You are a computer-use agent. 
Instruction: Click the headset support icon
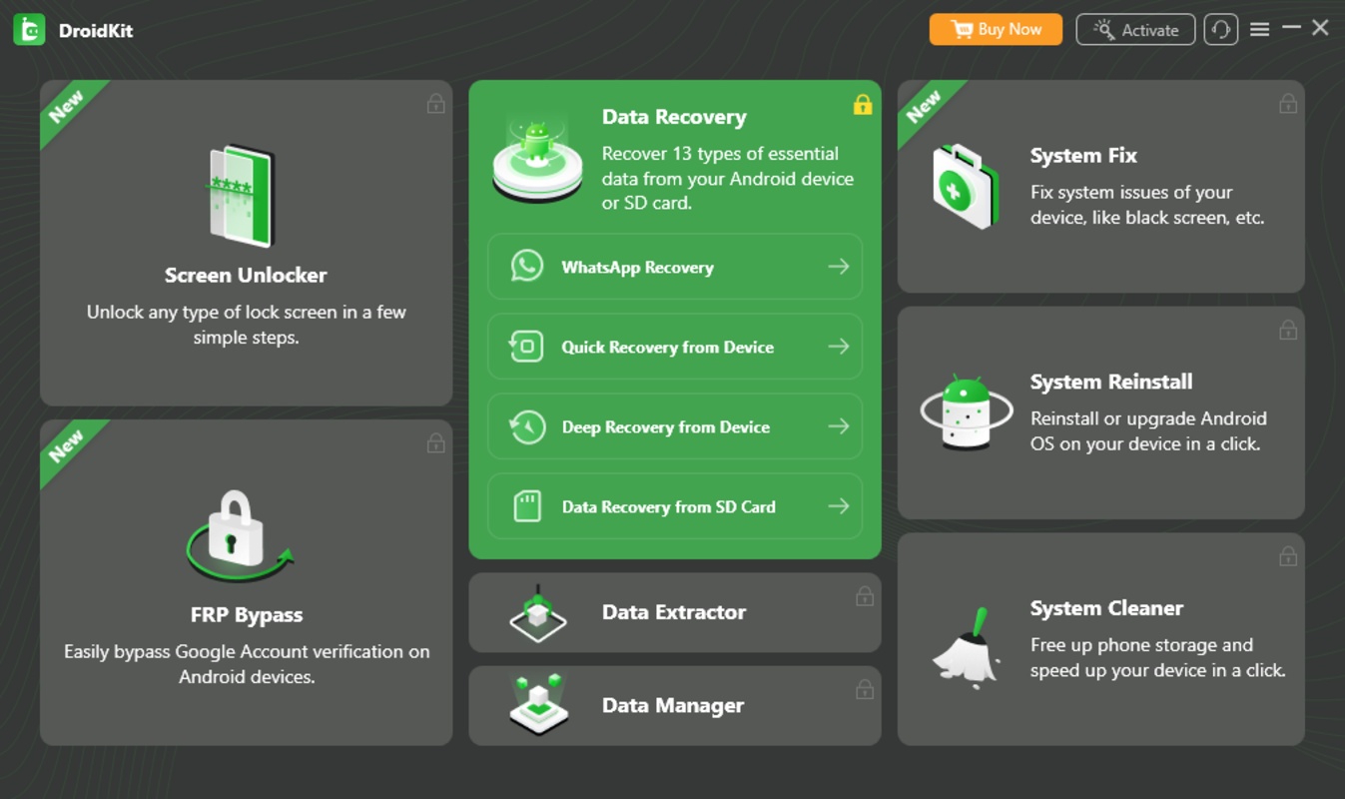[1220, 29]
